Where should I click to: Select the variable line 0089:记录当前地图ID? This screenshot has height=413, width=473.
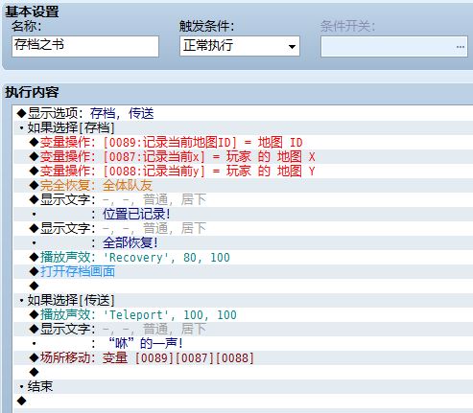pos(243,142)
